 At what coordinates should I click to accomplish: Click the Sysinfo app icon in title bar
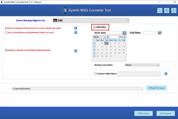(x=2, y=2)
